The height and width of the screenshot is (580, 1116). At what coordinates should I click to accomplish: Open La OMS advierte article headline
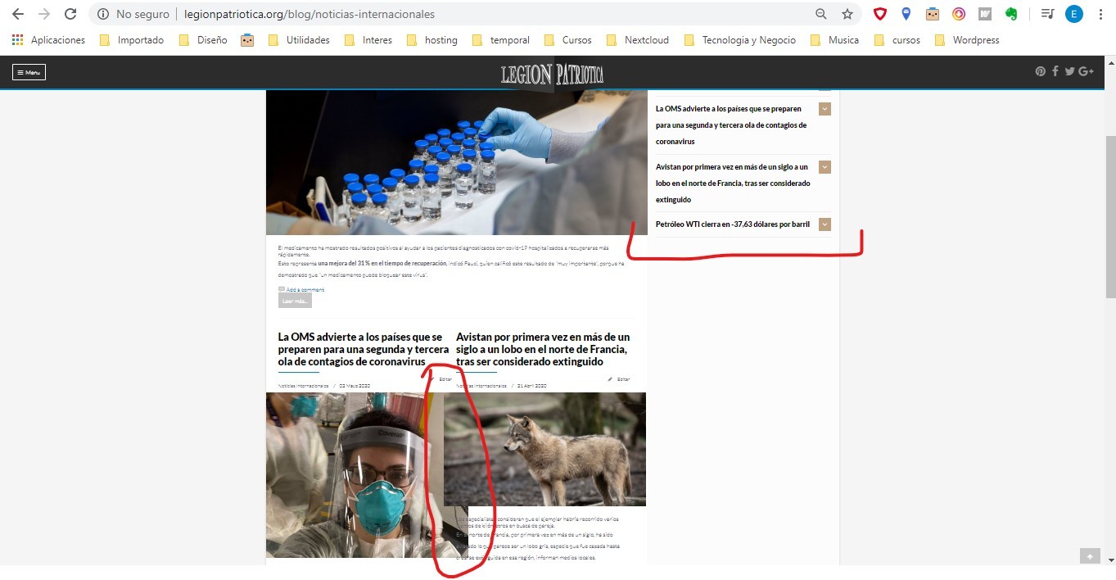click(364, 349)
